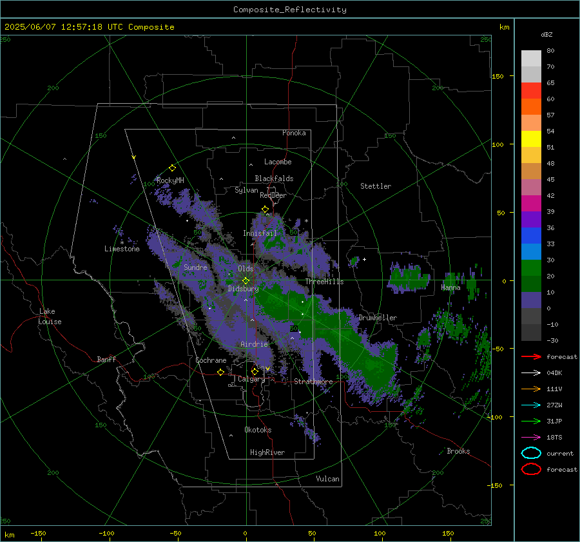
Task: Click the Lacombe town label
Action: pyautogui.click(x=278, y=162)
